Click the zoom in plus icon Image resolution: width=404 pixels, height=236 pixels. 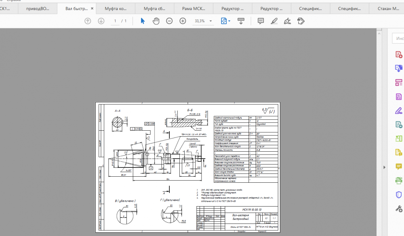[x=183, y=21]
